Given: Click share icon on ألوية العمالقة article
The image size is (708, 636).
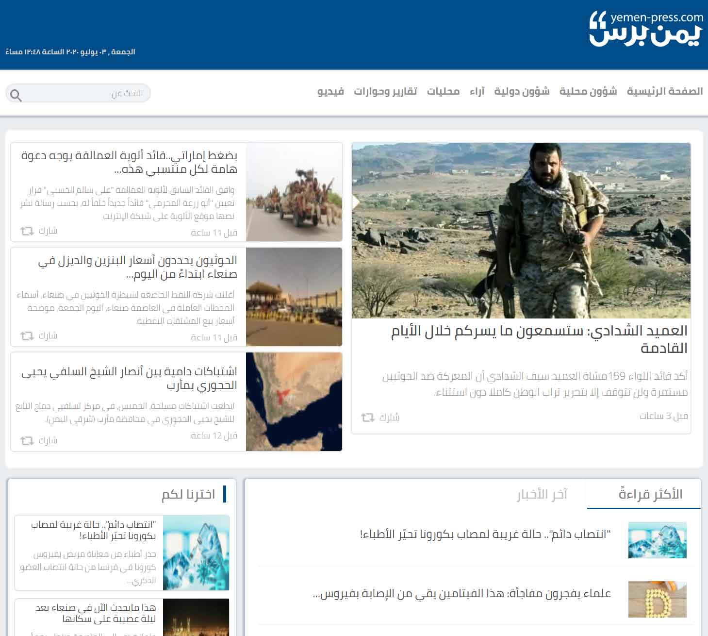Looking at the screenshot, I should click(x=27, y=231).
